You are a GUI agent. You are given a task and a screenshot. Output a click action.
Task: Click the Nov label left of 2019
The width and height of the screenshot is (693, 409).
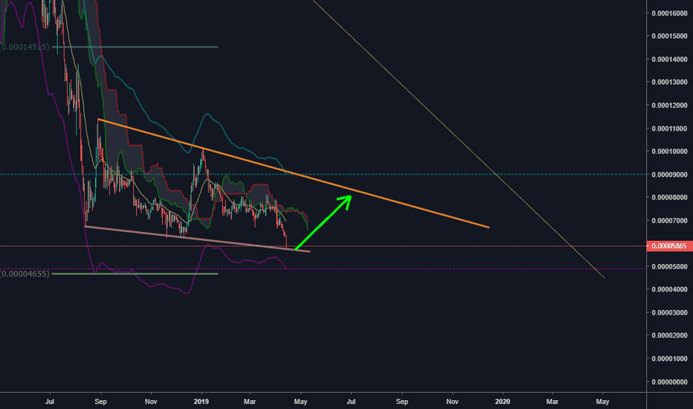[x=151, y=402]
